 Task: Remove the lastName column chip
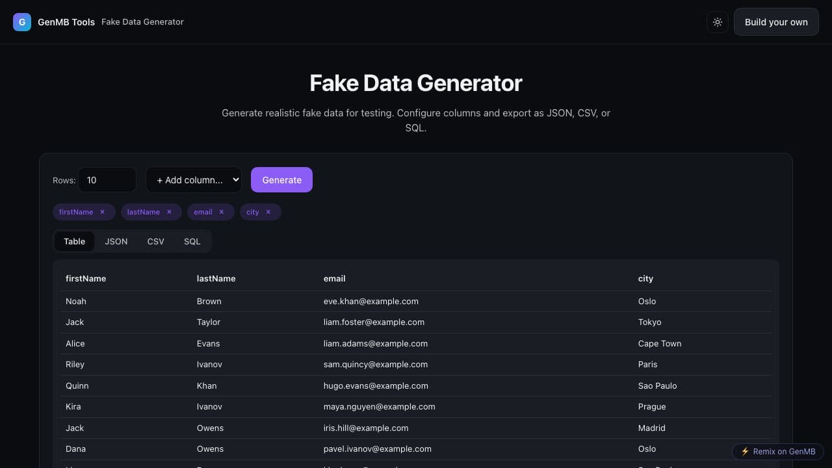click(169, 212)
